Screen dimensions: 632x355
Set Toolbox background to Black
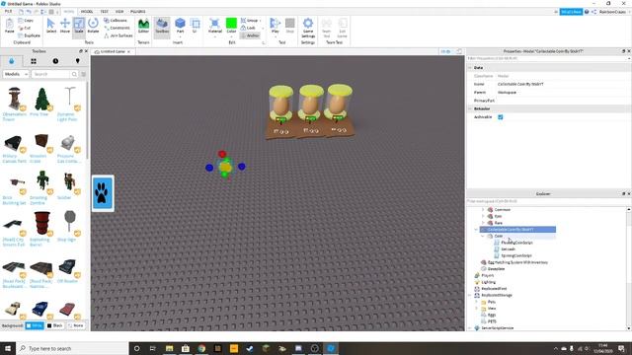click(55, 325)
